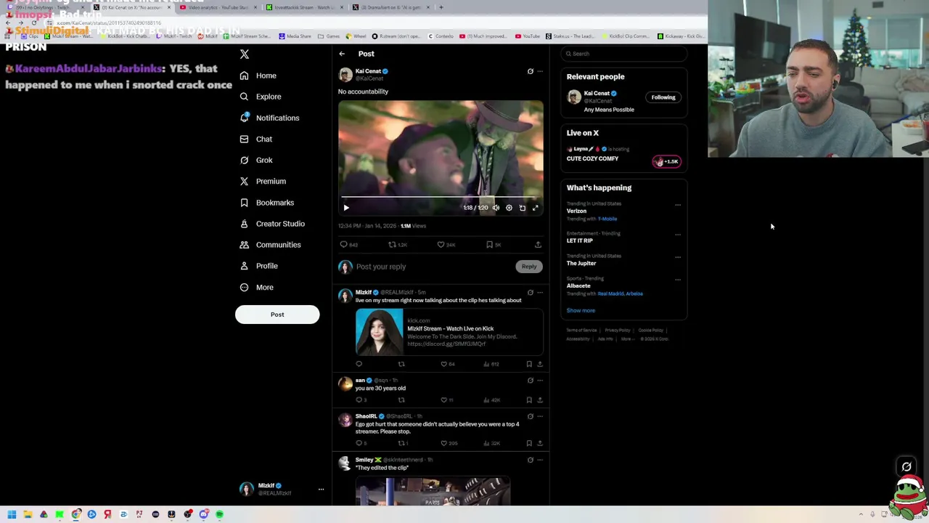Viewport: 929px width, 523px height.
Task: Seek on the video progress bar
Action: (x=441, y=197)
